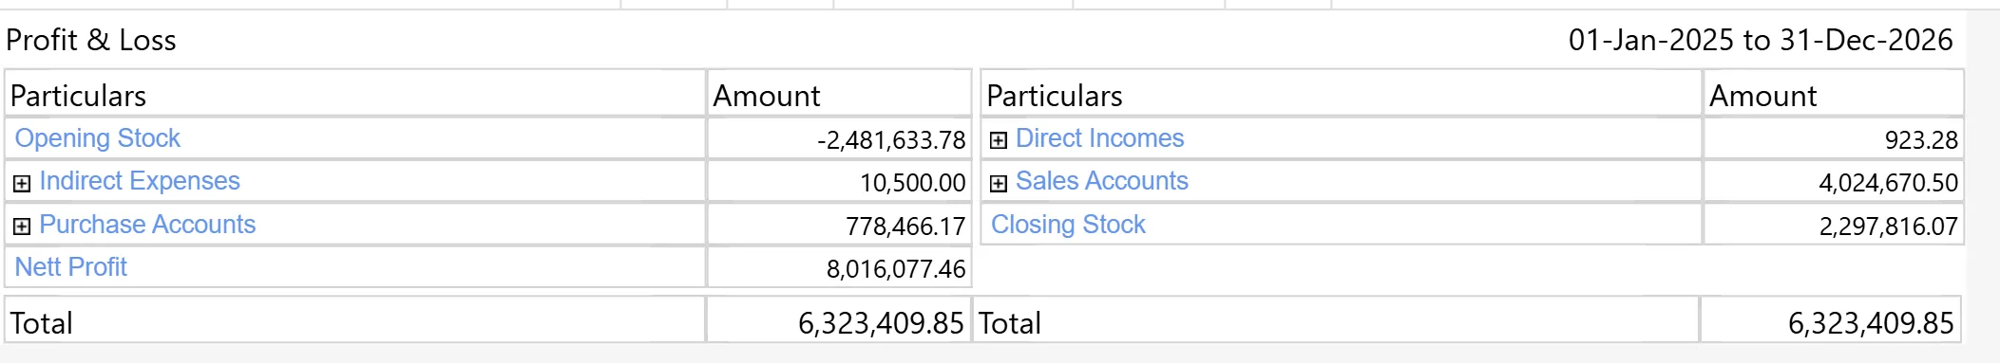Image resolution: width=2000 pixels, height=363 pixels.
Task: Select the Sales Accounts amount 4,024,670.50
Action: click(1889, 183)
